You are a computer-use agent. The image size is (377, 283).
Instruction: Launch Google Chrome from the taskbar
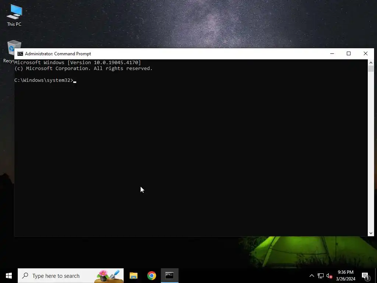click(x=151, y=276)
